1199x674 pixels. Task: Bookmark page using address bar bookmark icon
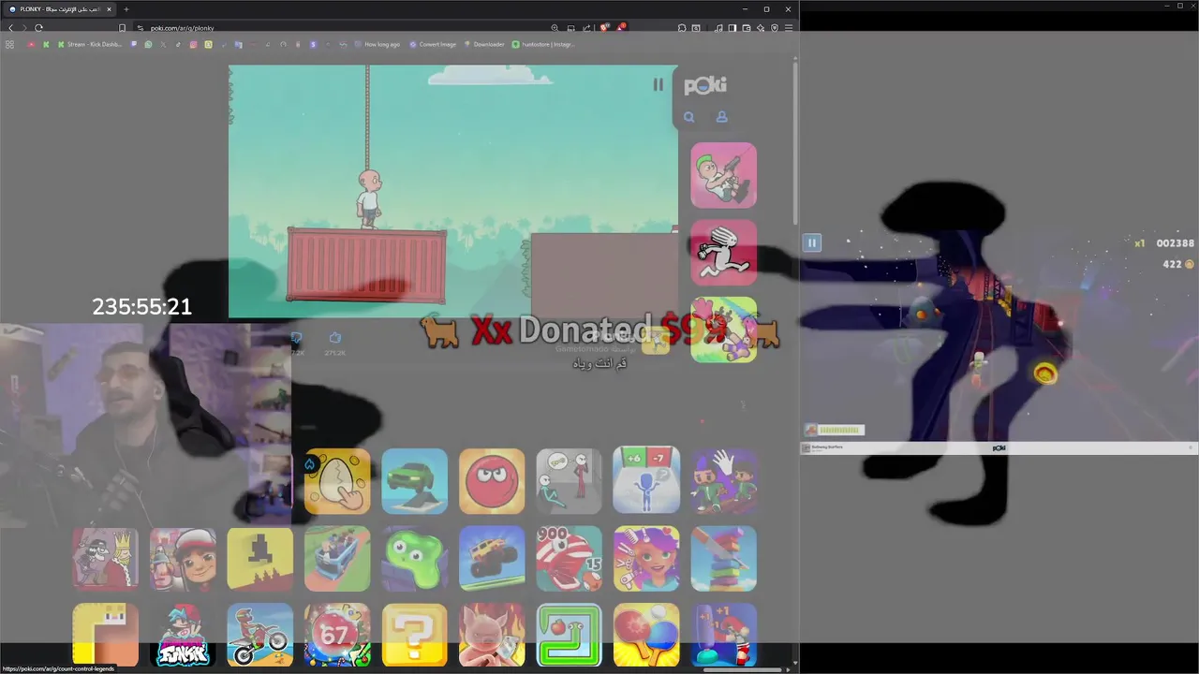tap(122, 28)
